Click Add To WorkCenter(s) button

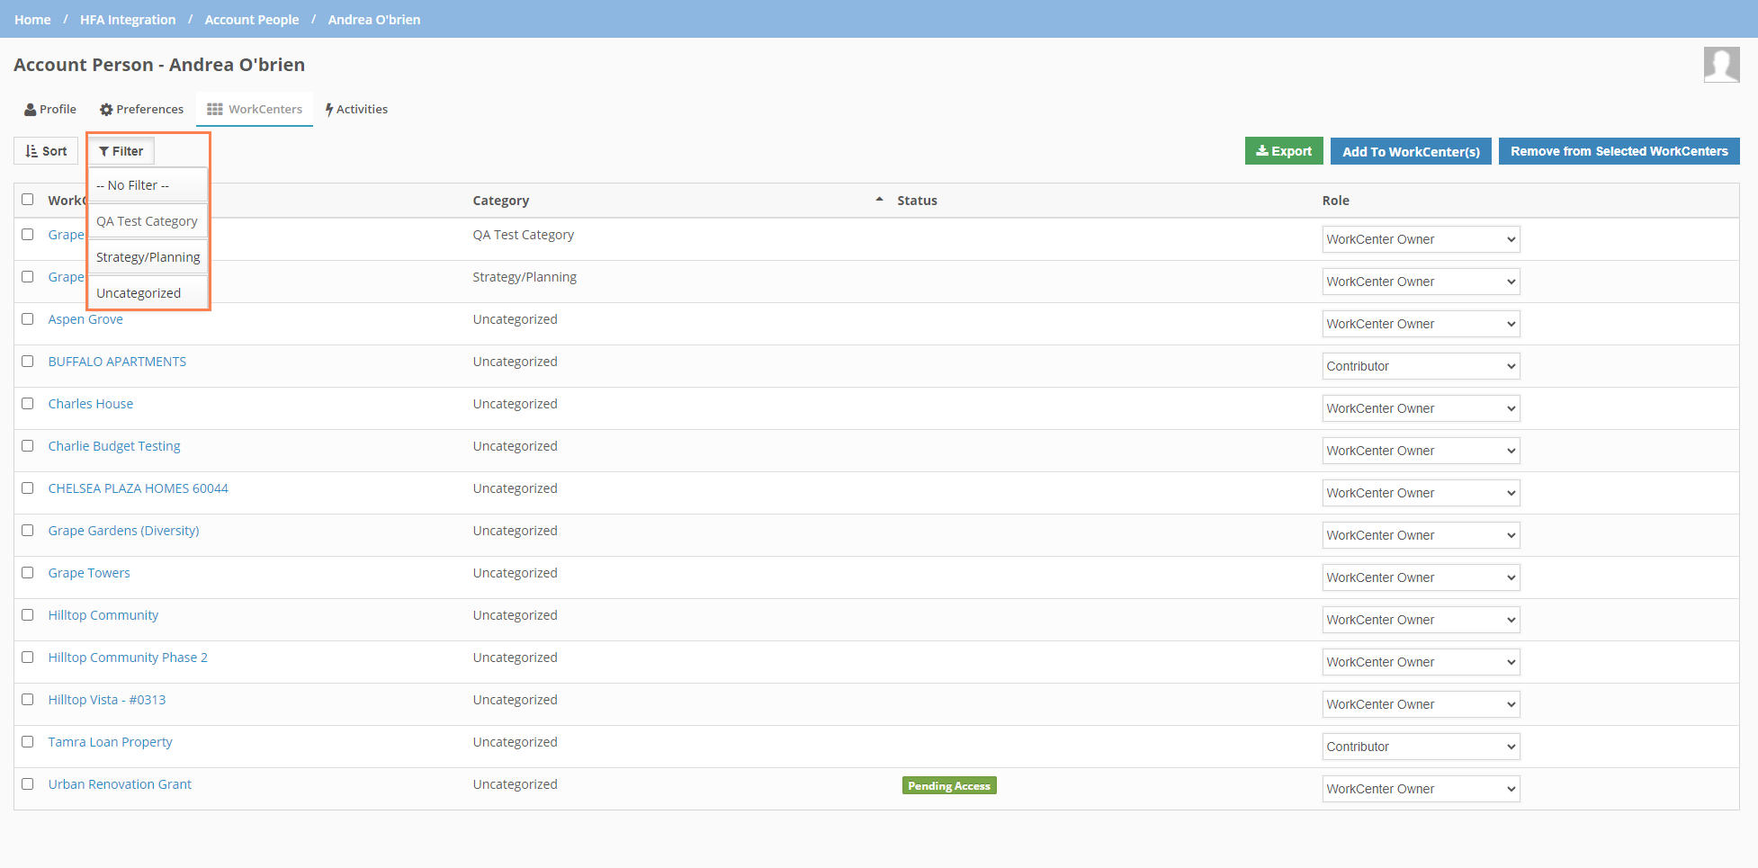point(1411,151)
